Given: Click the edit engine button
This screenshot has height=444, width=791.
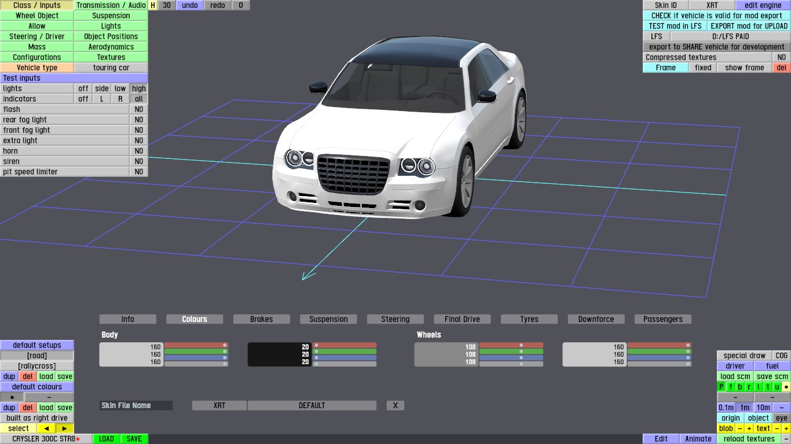Looking at the screenshot, I should [763, 5].
